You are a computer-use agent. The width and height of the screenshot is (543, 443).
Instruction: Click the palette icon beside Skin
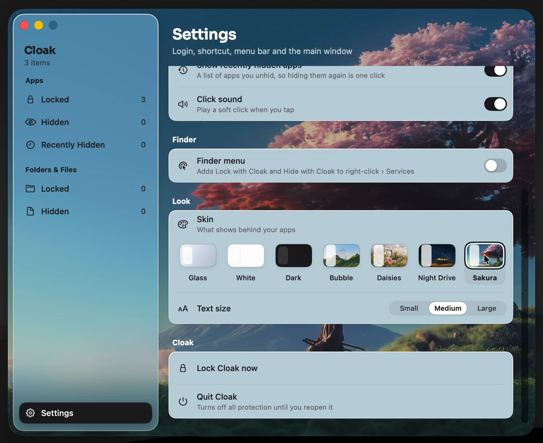[x=183, y=224]
